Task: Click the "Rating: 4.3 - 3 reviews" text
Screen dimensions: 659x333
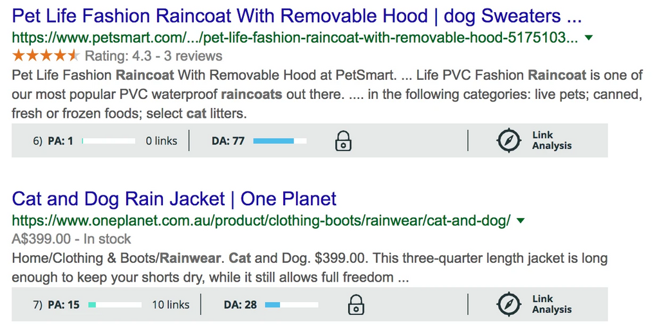Action: point(153,56)
